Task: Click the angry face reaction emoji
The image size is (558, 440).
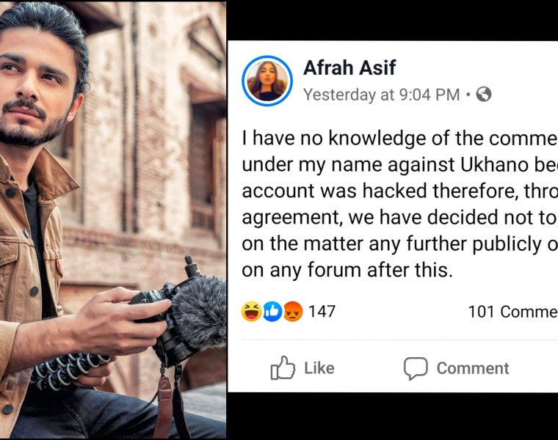Action: 293,312
